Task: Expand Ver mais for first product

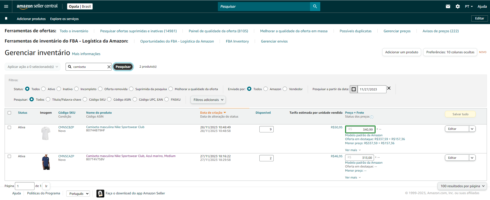Action: click(353, 150)
